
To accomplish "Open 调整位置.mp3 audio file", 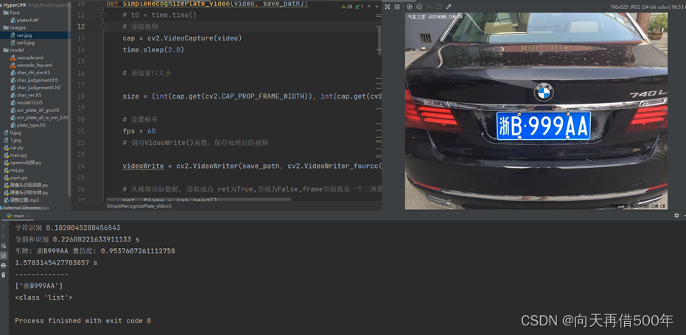I will tap(21, 200).
